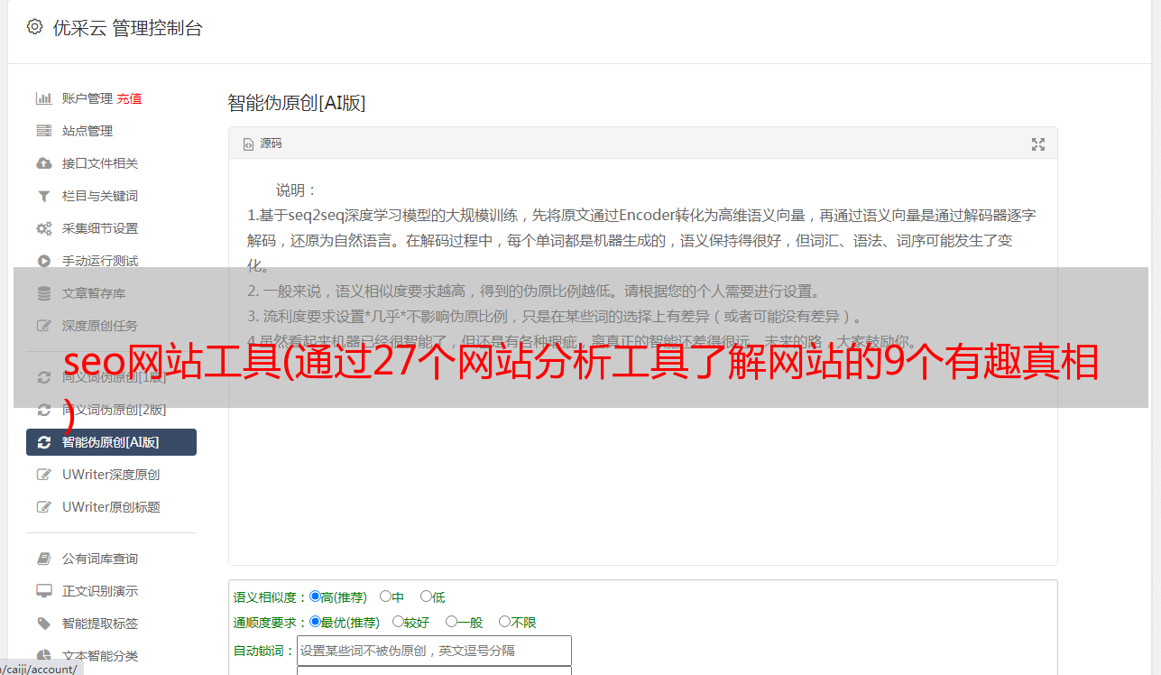1161x675 pixels.
Task: Open 文本智能分类 page
Action: tap(100, 656)
